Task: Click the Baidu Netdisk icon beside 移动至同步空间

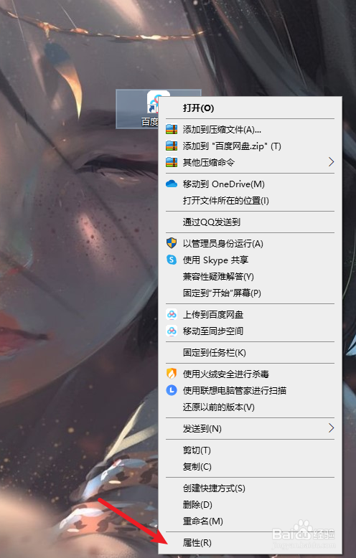Action: tap(172, 331)
